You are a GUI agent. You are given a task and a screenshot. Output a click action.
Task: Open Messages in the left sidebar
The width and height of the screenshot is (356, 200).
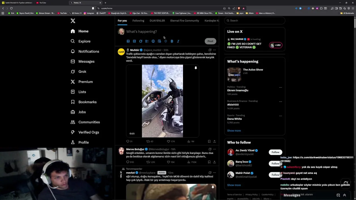click(x=83, y=61)
